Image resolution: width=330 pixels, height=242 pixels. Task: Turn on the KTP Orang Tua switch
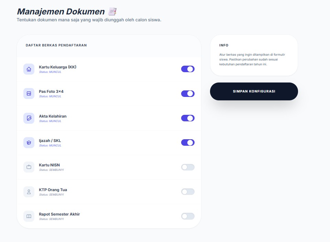pos(188,192)
